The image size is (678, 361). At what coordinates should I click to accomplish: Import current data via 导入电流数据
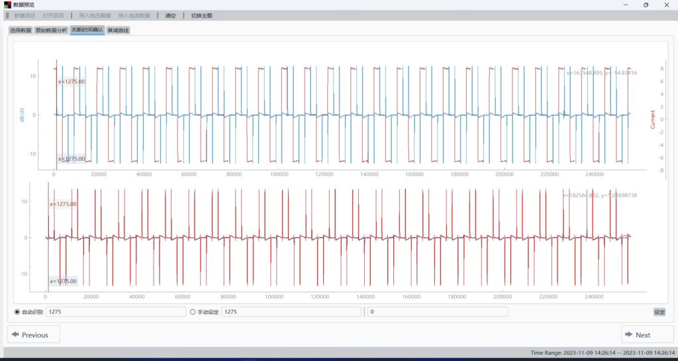134,15
